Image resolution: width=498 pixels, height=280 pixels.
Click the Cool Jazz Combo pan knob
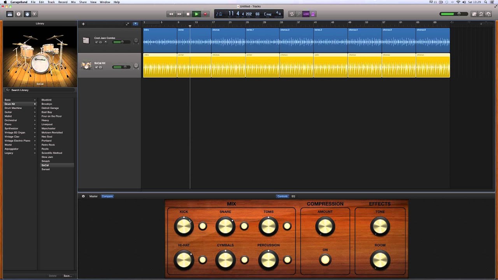(x=136, y=41)
